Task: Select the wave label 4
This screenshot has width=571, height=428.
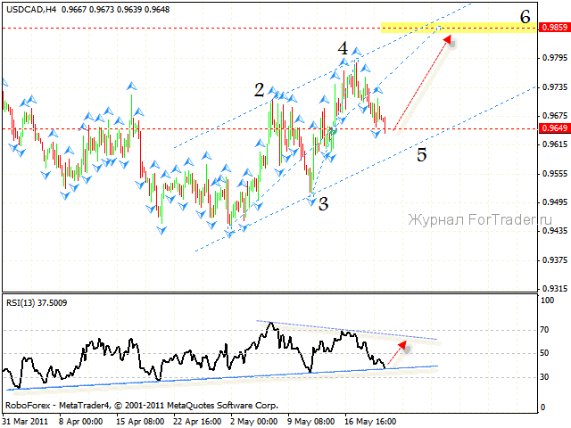Action: coord(343,48)
